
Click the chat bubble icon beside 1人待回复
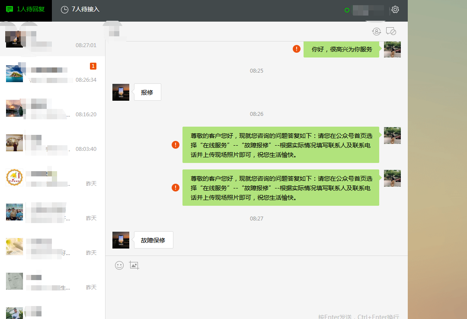tap(10, 9)
